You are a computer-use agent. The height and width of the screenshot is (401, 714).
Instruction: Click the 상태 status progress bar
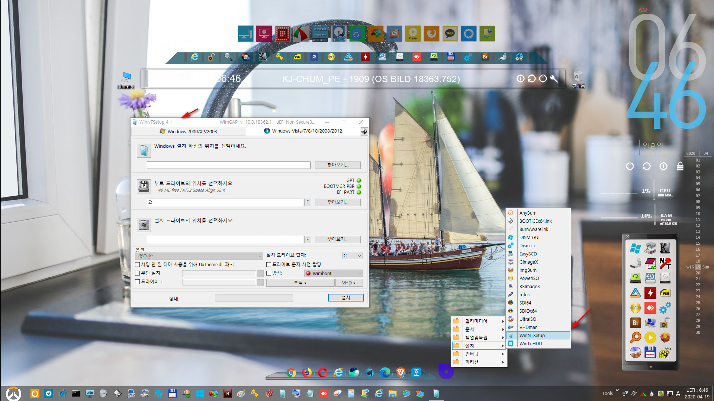(254, 298)
